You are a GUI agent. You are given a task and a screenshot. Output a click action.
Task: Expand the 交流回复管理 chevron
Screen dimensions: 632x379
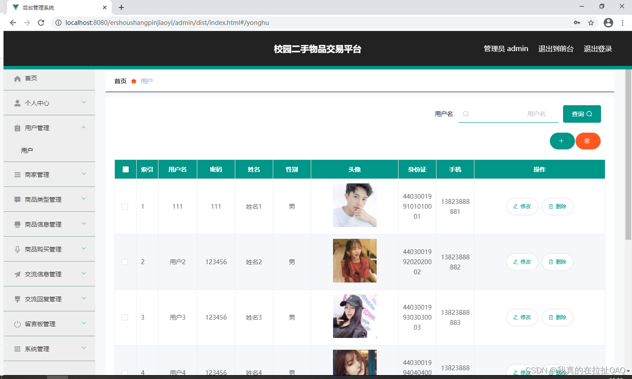point(84,298)
